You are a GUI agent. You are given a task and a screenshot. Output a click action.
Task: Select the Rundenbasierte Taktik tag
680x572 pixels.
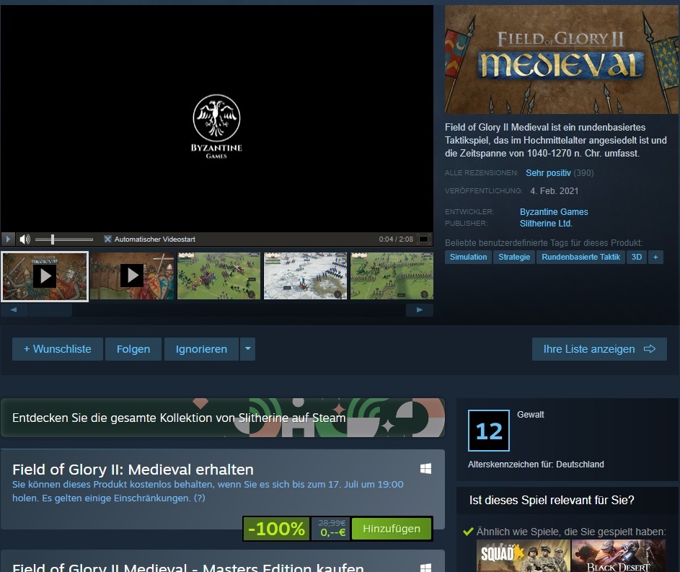[x=580, y=257]
